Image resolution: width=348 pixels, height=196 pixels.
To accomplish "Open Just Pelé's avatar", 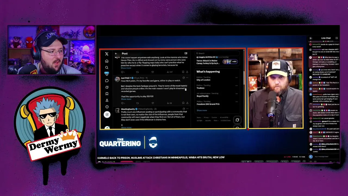I will pos(117,79).
